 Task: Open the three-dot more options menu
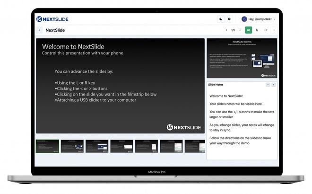coord(274,30)
